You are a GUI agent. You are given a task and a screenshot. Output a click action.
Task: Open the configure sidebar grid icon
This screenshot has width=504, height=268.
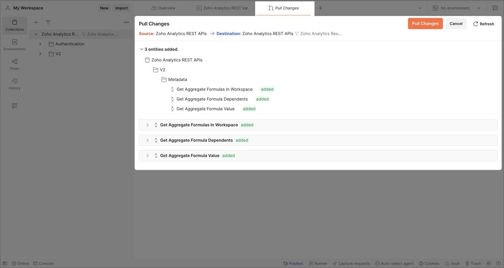point(14,106)
